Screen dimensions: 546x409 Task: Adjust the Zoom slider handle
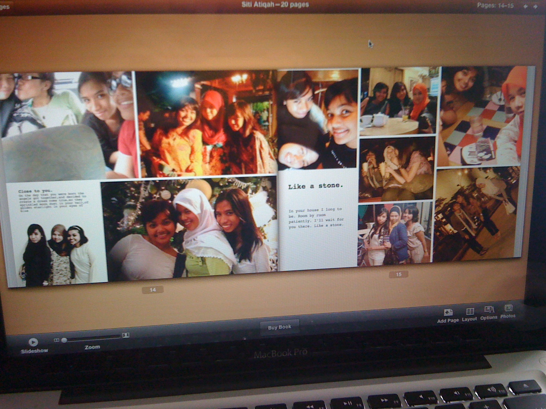pos(64,340)
